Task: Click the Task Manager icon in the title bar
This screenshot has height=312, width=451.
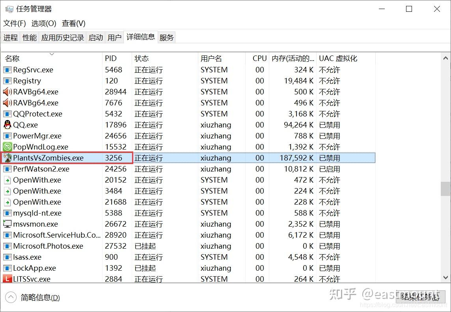Action: [9, 8]
